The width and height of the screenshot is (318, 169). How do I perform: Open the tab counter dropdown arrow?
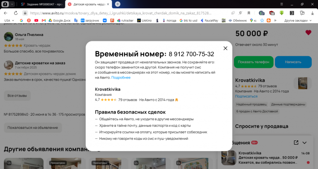[x=12, y=4]
